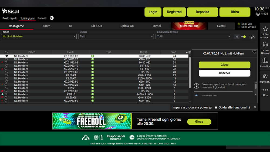This screenshot has height=152, width=270.
Task: Open the Preferiti view
Action: point(42,18)
